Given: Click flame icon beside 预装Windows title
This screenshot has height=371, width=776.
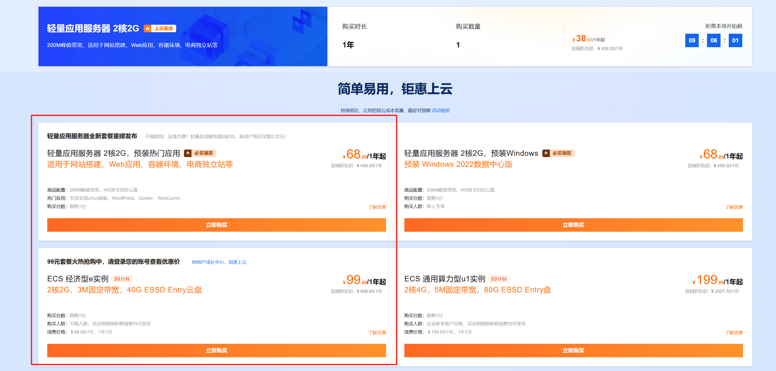Looking at the screenshot, I should point(546,153).
